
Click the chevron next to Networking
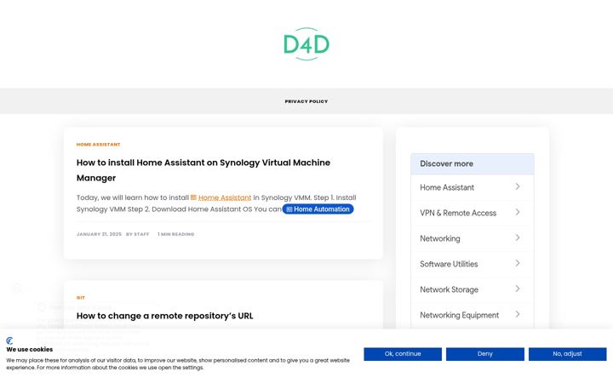coord(518,237)
